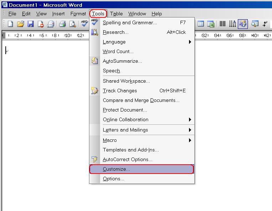
Task: Open Templates and Add-Ins... entry
Action: pos(142,150)
